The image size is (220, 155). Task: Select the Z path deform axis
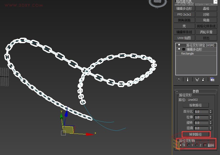point(197,145)
